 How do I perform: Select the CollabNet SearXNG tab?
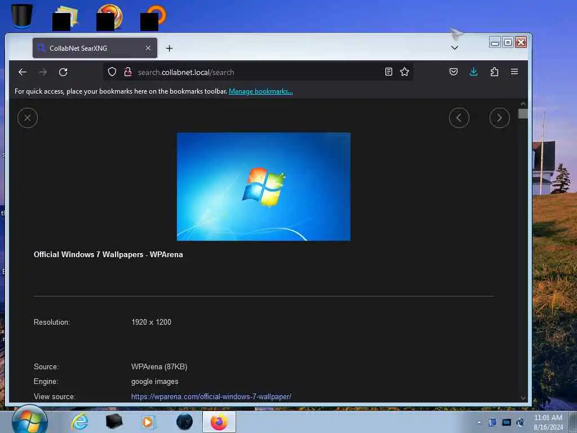95,48
